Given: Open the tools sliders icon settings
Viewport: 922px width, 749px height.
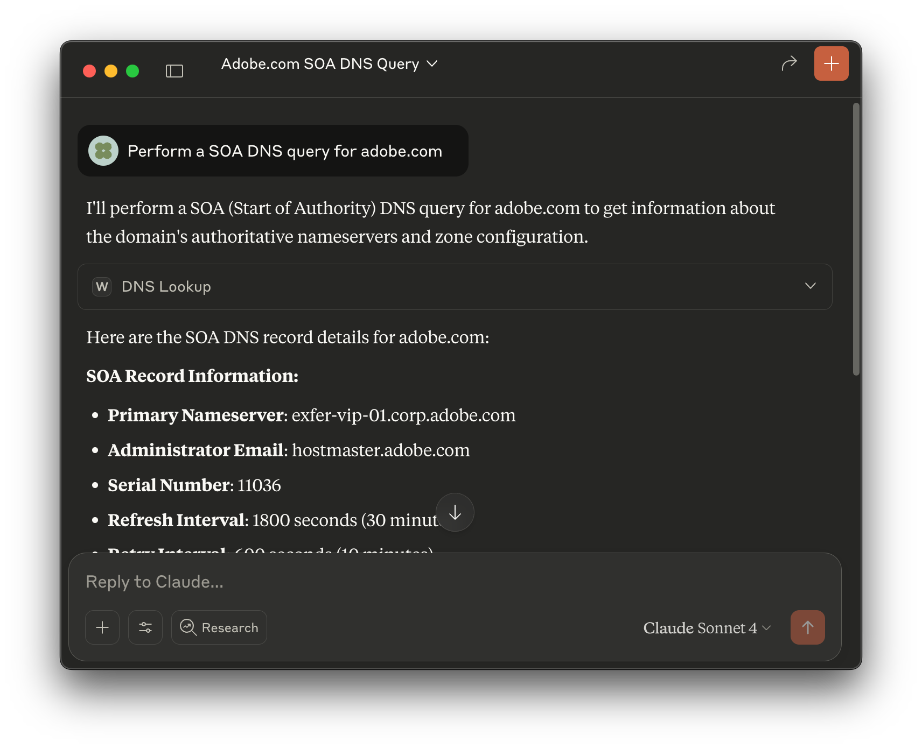Looking at the screenshot, I should (145, 627).
